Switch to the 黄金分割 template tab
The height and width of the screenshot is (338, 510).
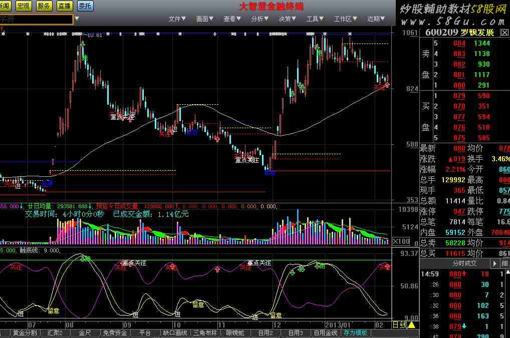25,333
